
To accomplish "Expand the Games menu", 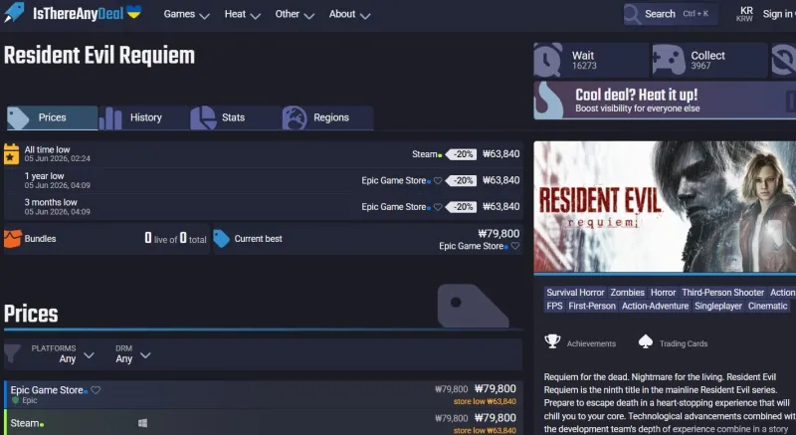I will tap(186, 14).
